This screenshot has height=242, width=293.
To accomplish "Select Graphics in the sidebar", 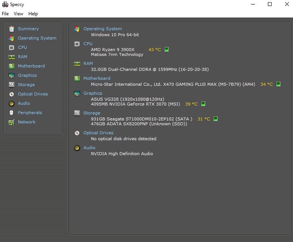I will pyautogui.click(x=27, y=75).
